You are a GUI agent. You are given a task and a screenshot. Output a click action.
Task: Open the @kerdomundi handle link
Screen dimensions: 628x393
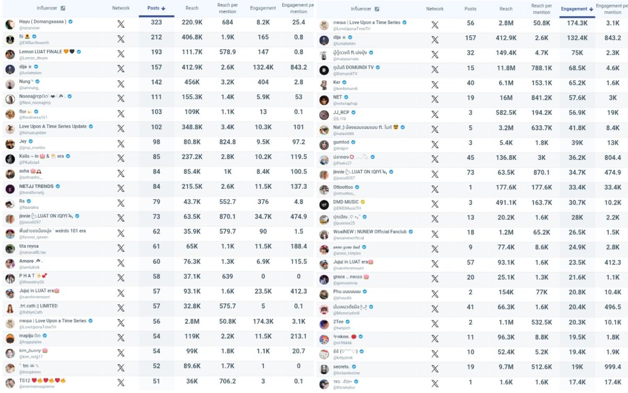(x=346, y=89)
